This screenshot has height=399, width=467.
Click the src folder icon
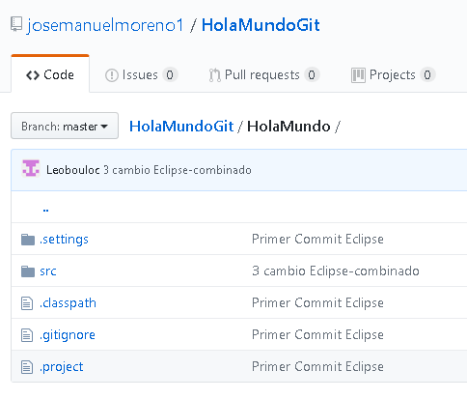click(x=28, y=271)
